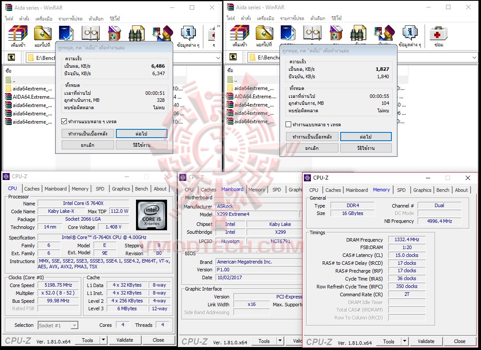Switch to Bench tab in CPU-Z CPU window
Viewport: 481px width, 350px height.
pos(141,189)
